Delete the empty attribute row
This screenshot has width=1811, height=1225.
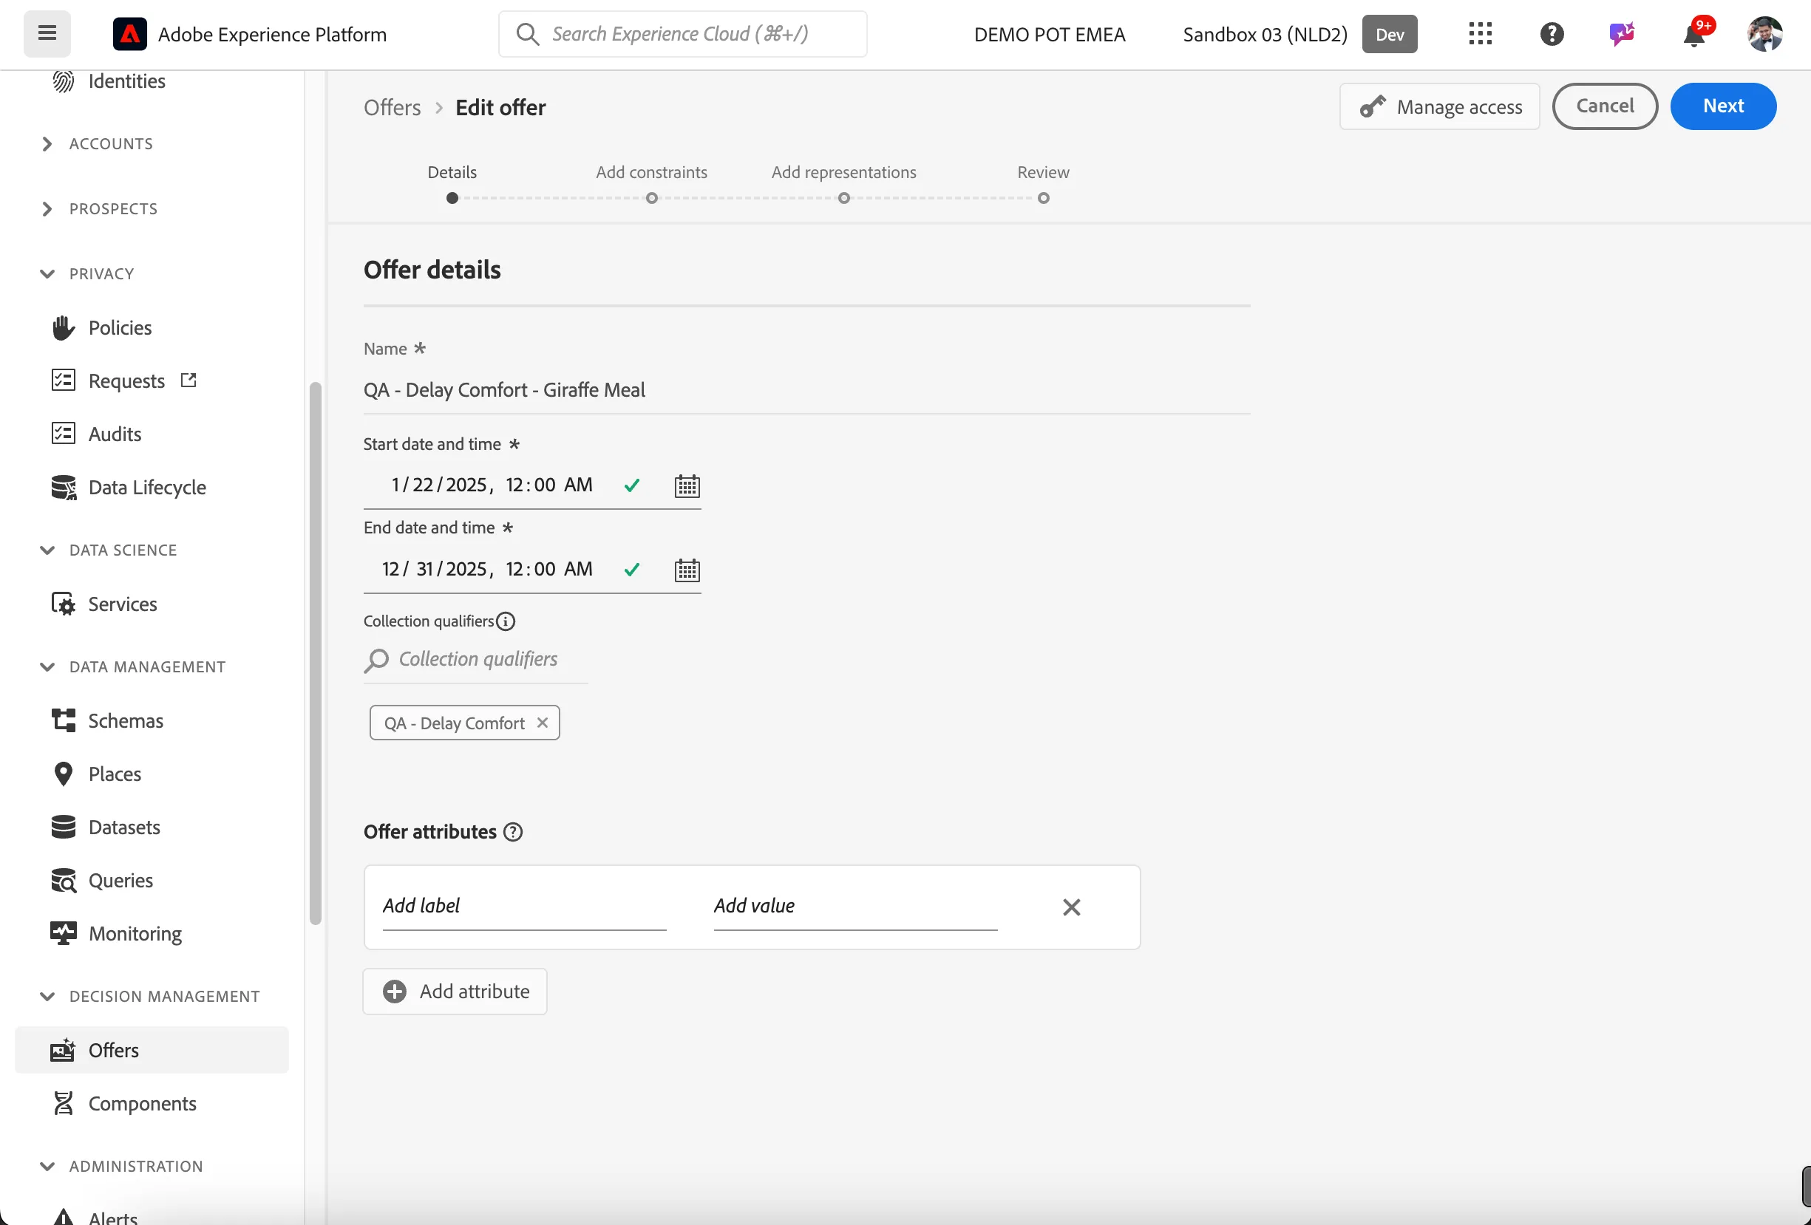tap(1072, 907)
